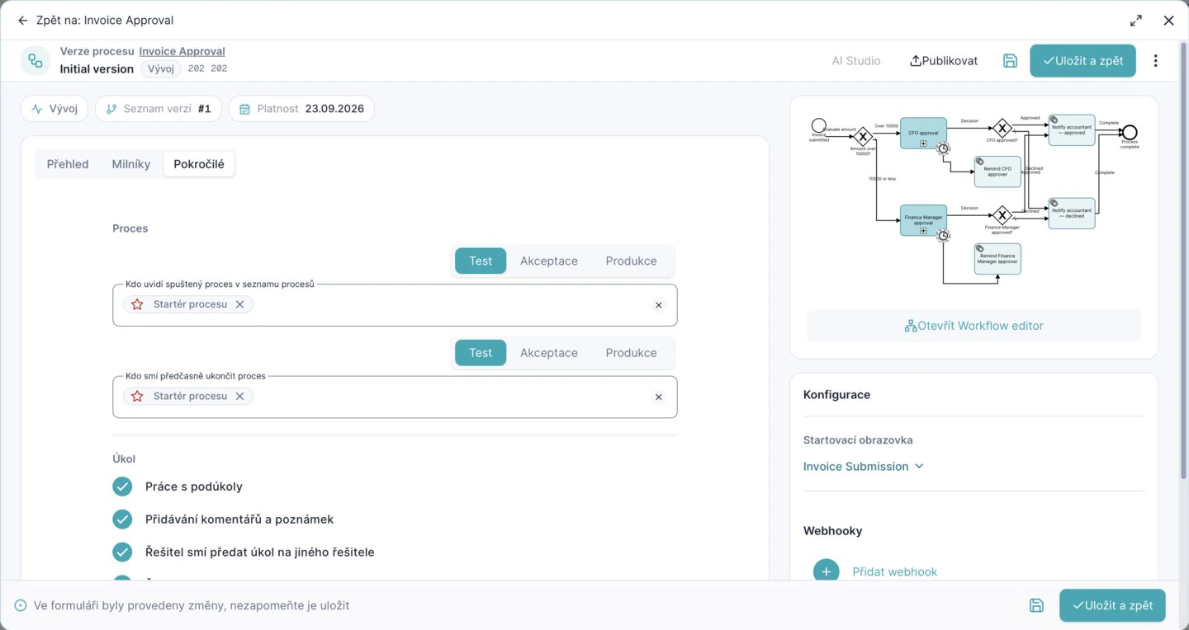
Task: Click the Notify accountant — approved task node
Action: (x=1072, y=130)
